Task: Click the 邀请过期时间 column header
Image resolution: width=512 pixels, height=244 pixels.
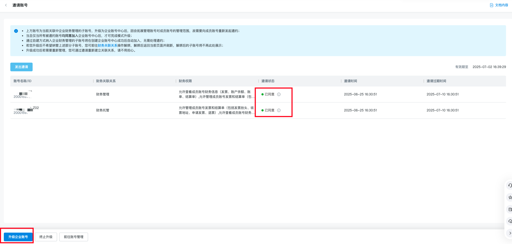Action: click(436, 81)
